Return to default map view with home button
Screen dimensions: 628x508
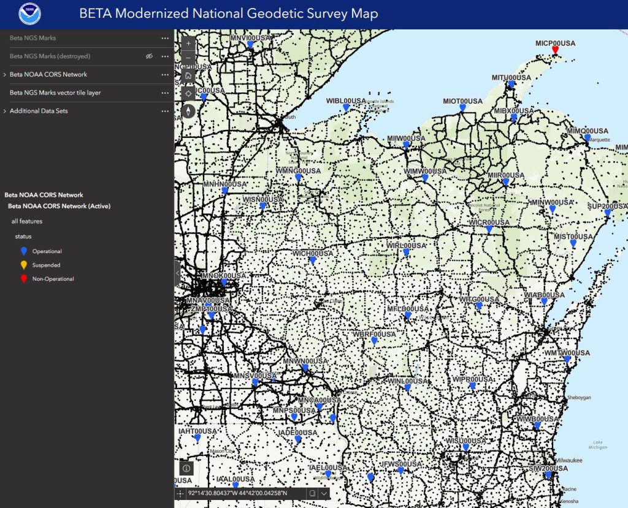[188, 75]
